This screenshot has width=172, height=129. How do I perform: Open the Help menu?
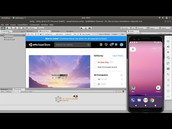[x=51, y=25]
